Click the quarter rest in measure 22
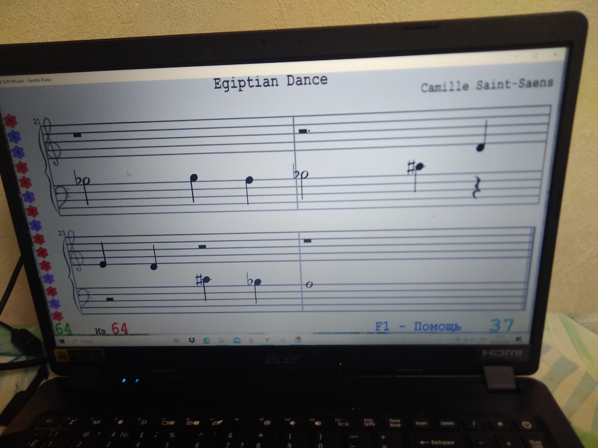Viewport: 598px width, 448px height. pyautogui.click(x=476, y=187)
